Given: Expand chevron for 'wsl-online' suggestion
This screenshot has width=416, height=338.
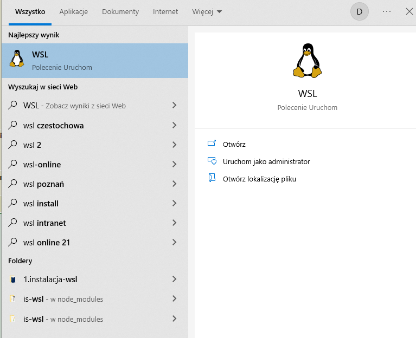Looking at the screenshot, I should [x=174, y=164].
